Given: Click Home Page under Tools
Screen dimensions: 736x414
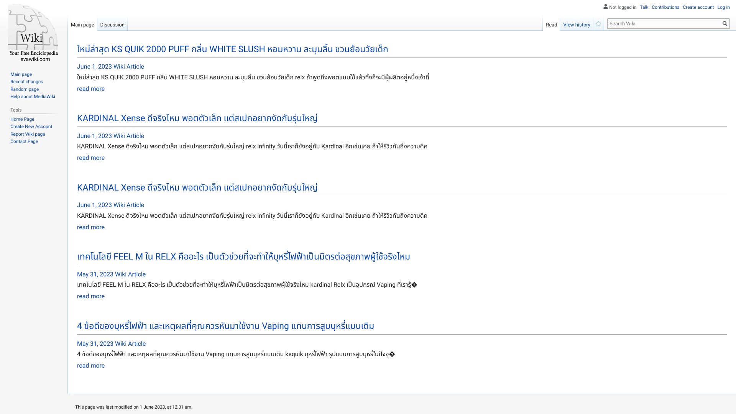Looking at the screenshot, I should pyautogui.click(x=22, y=119).
